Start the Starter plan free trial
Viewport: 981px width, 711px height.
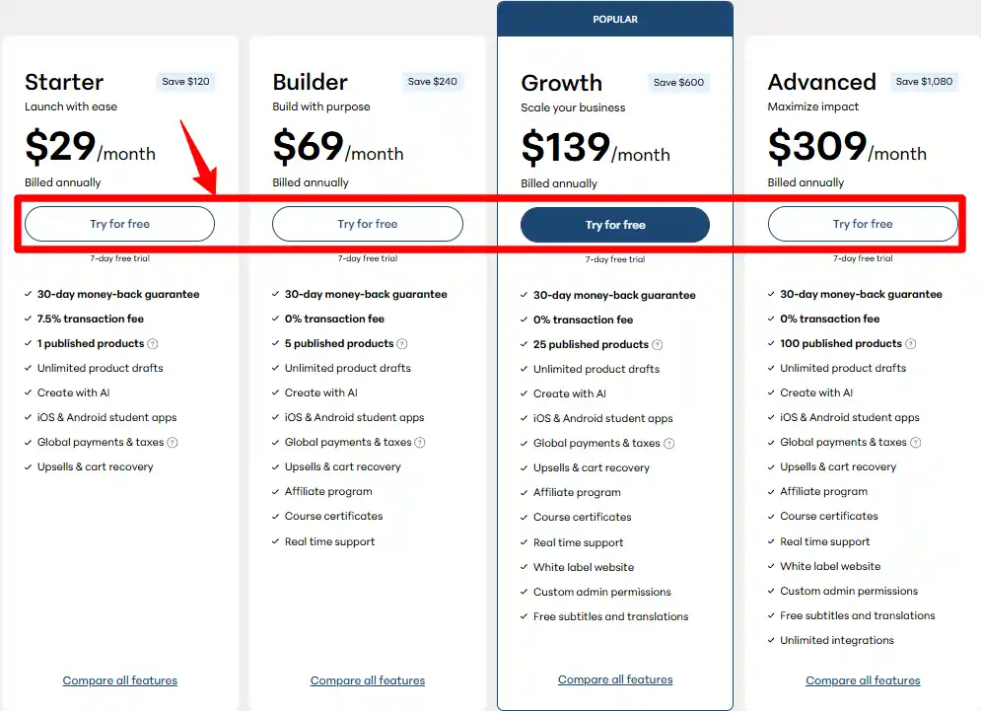(x=119, y=224)
